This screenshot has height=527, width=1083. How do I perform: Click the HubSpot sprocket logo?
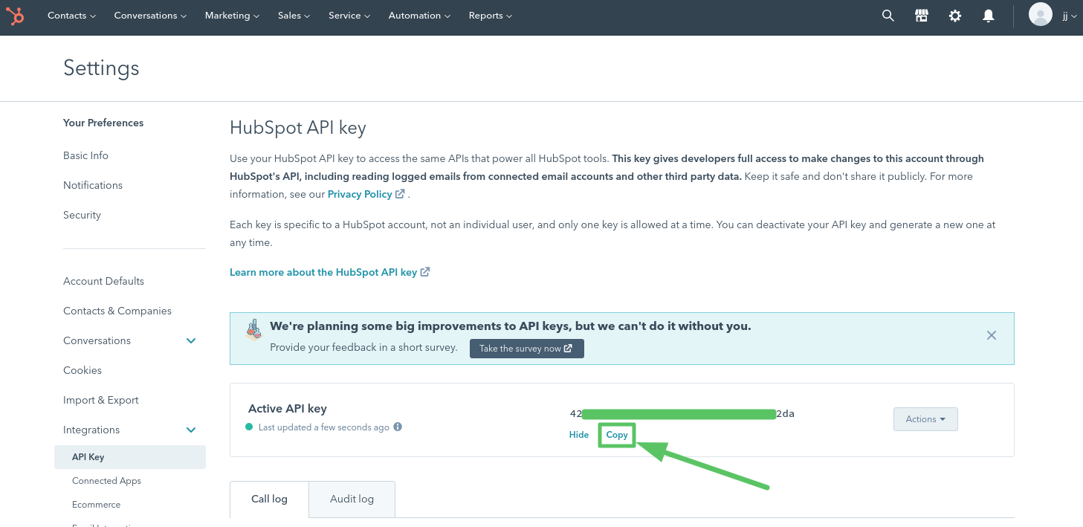coord(16,16)
